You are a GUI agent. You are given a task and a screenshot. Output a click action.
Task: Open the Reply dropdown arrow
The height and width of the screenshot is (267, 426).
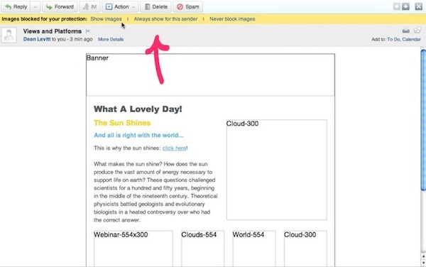35,7
